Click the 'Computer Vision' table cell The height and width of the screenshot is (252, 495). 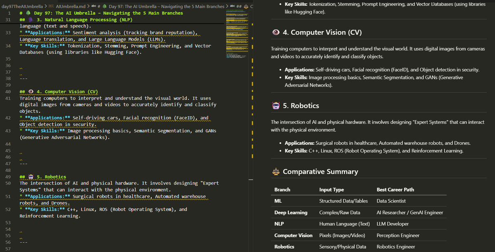point(293,236)
